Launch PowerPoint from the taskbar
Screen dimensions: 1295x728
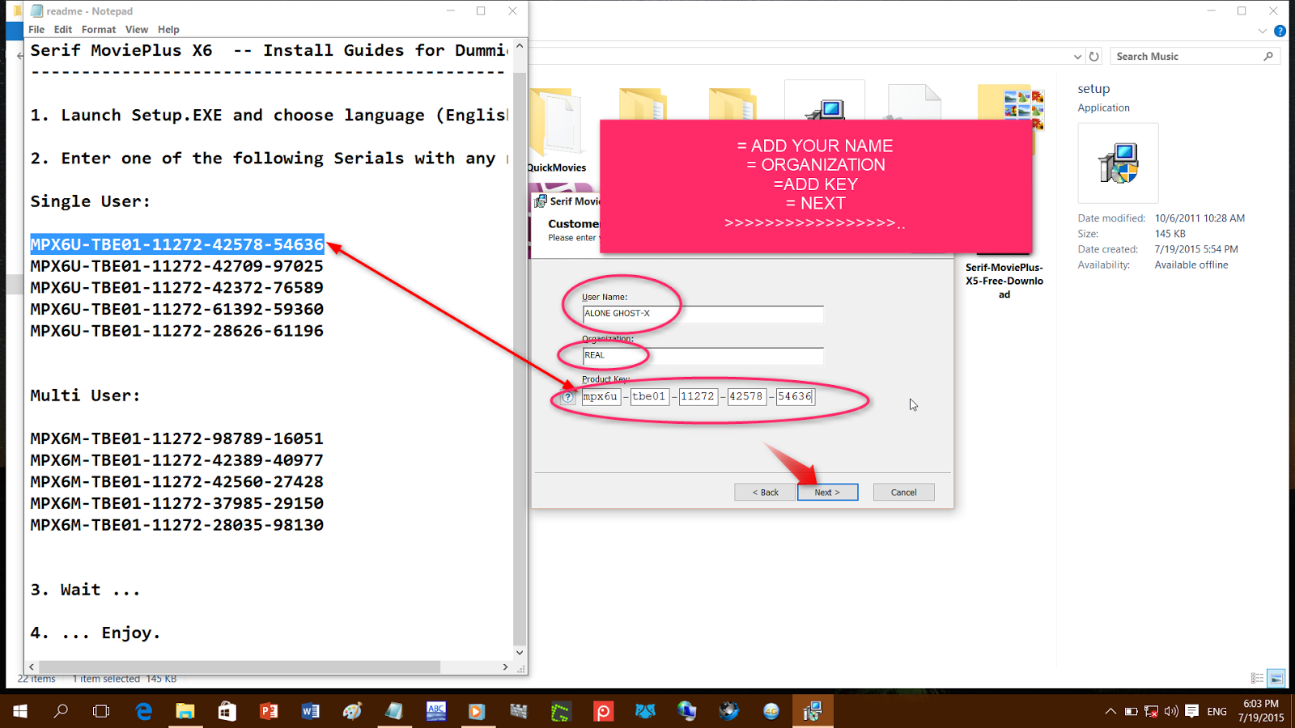pyautogui.click(x=269, y=711)
